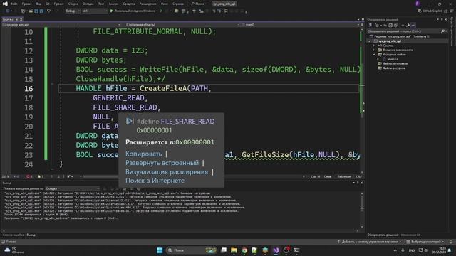Pin the Solution Explorer panel

(x=442, y=19)
